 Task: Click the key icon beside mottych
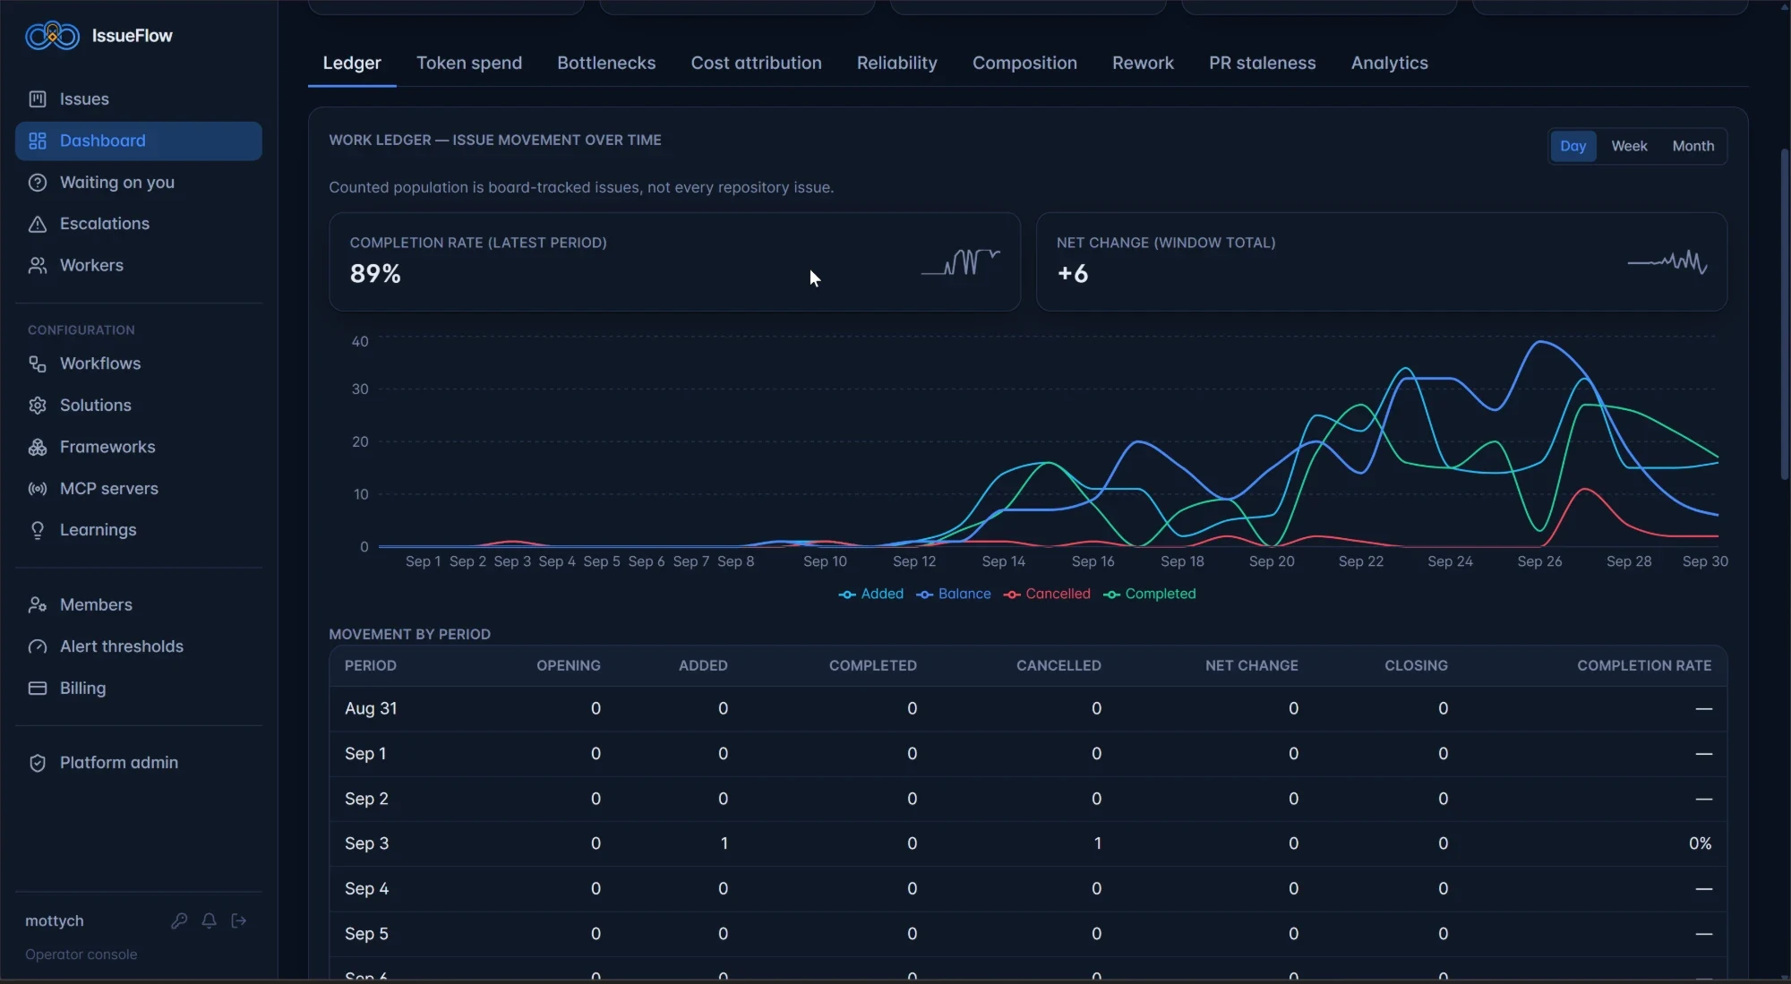pyautogui.click(x=179, y=920)
